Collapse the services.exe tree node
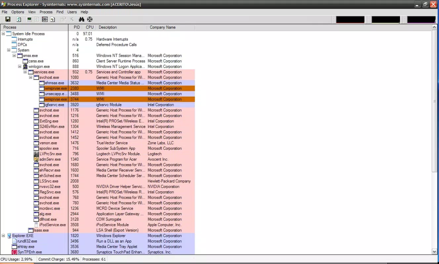439x264 pixels. 25,72
